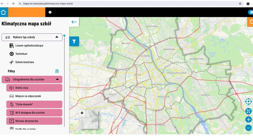Zoom in the map with the plus button
Screen dimensions: 253x136
coord(248,120)
